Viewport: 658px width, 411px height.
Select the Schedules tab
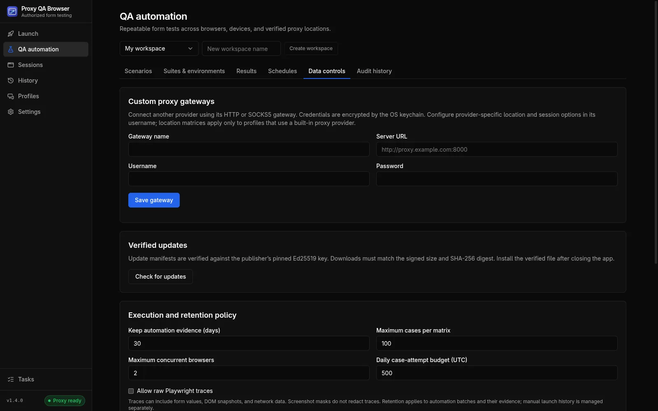[x=283, y=71]
